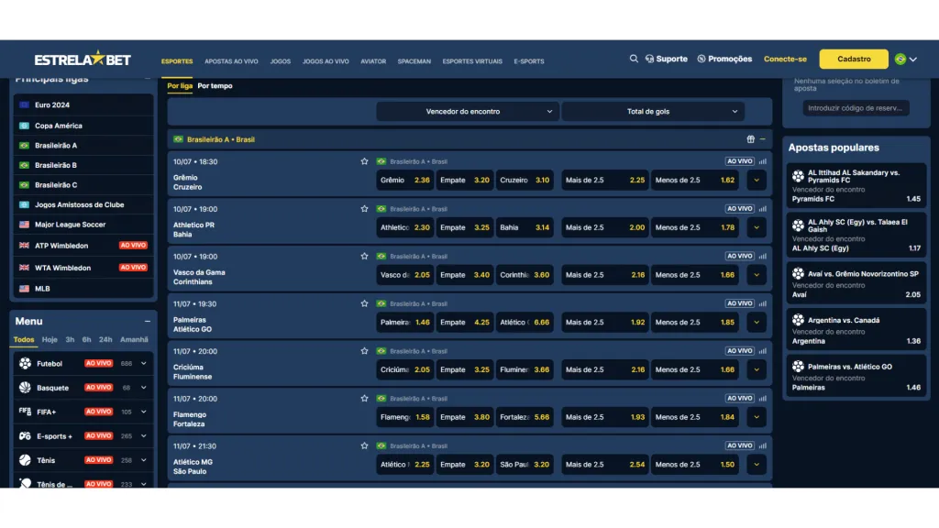Open the language flag dropdown
Screen dimensions: 939x528
tap(905, 60)
